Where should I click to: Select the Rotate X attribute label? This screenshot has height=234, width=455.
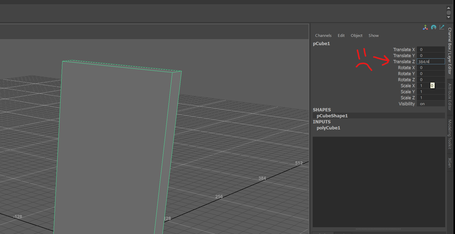pos(406,68)
